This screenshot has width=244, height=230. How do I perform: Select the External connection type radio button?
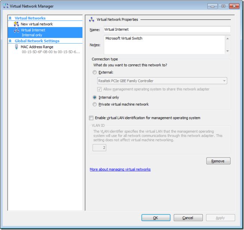(x=95, y=72)
